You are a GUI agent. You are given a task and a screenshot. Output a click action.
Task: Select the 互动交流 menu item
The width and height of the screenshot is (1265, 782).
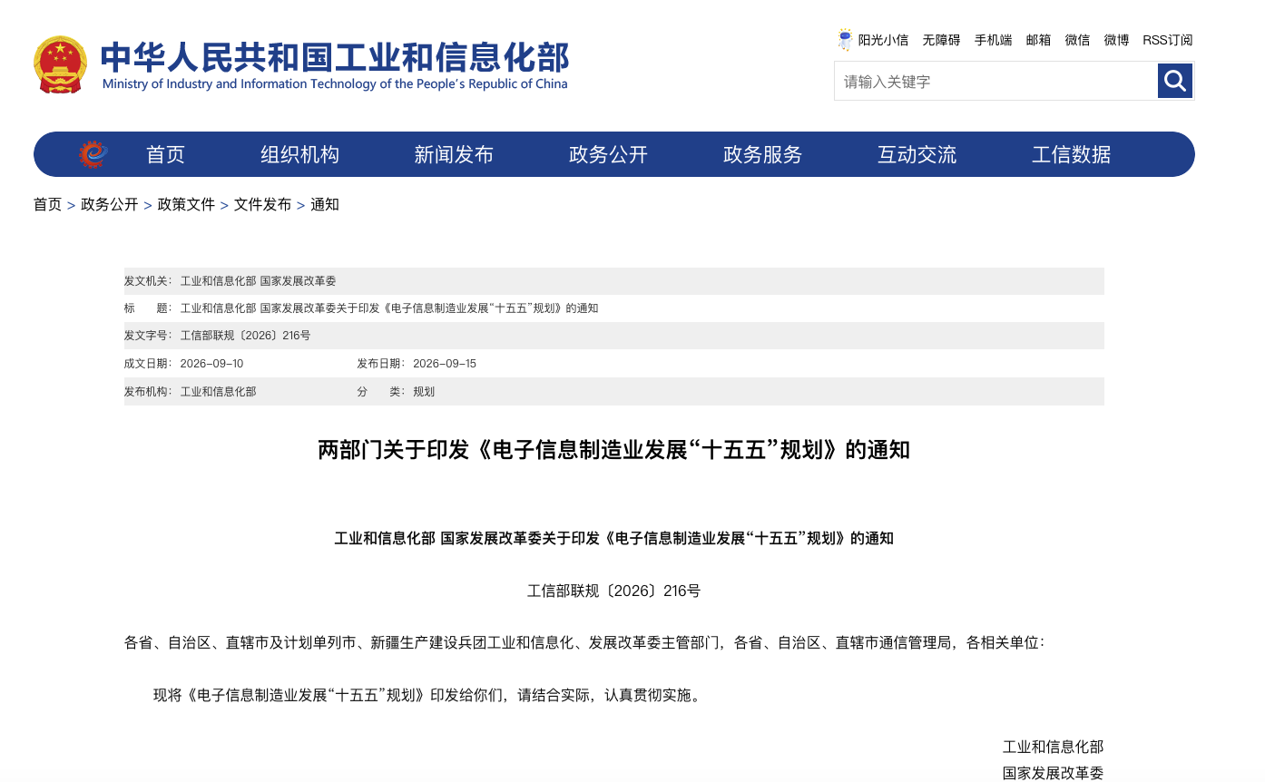pos(917,154)
